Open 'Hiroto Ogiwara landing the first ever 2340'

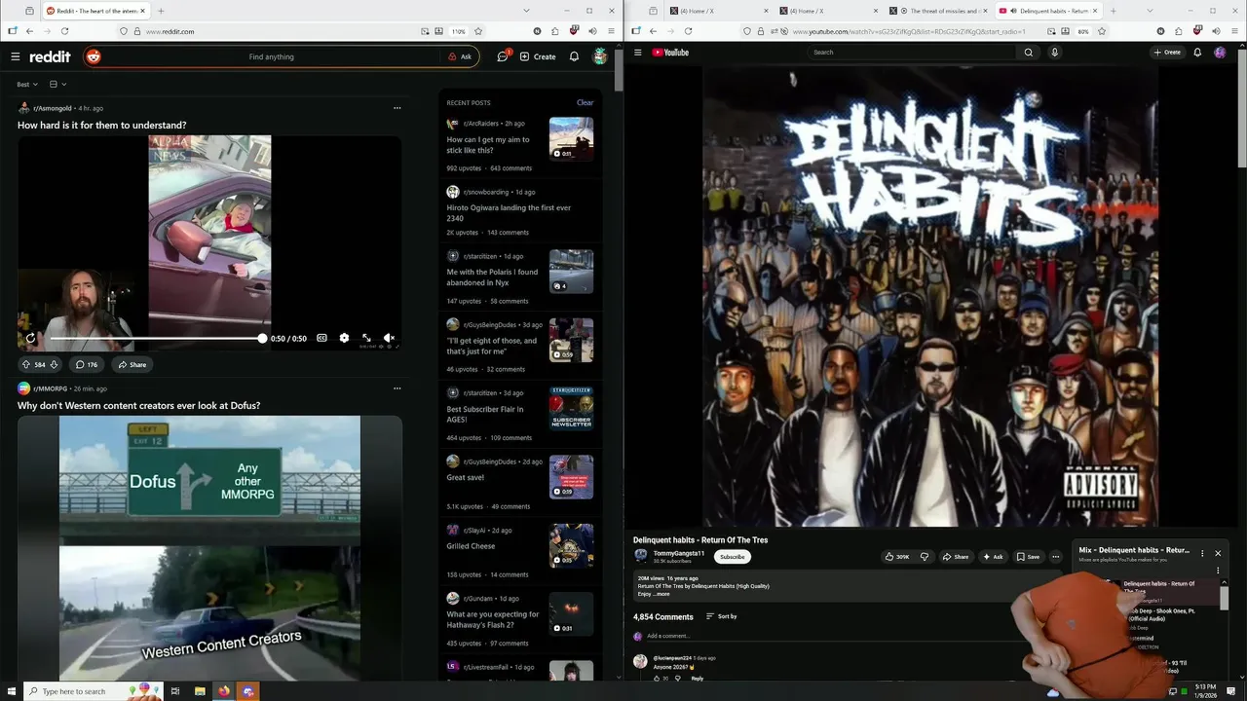[509, 213]
